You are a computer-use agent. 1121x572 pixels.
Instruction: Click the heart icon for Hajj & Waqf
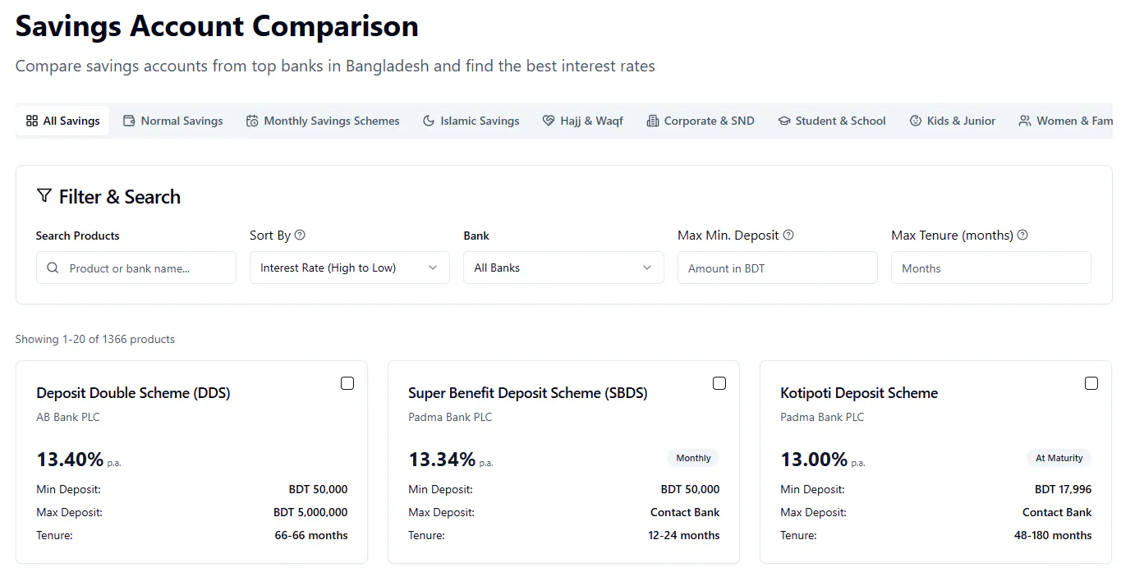click(549, 121)
